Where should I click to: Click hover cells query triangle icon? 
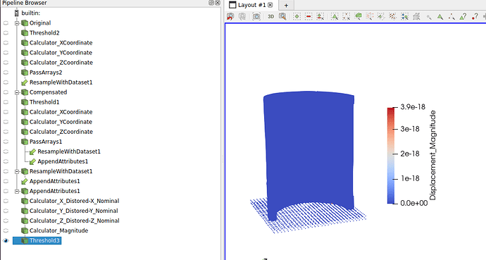point(463,16)
